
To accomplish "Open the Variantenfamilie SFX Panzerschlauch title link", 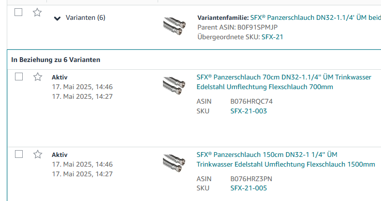I will pos(315,17).
